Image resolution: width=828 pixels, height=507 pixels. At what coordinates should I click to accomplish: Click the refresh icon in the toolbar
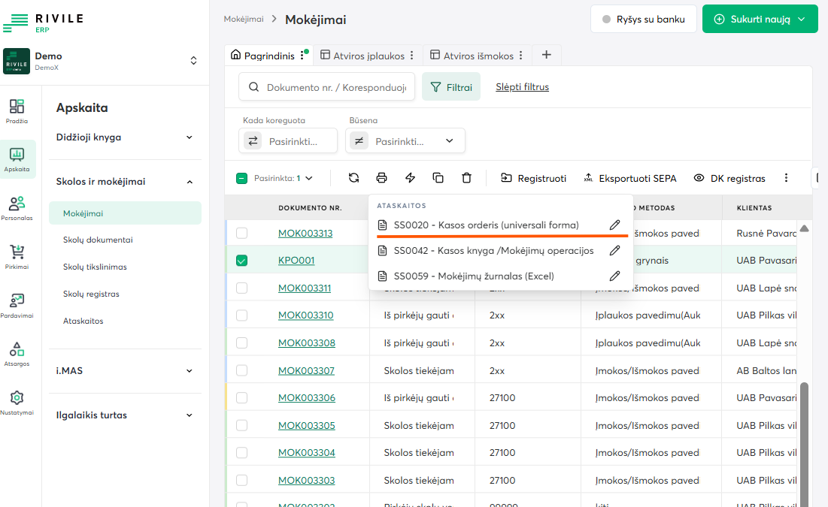point(353,178)
